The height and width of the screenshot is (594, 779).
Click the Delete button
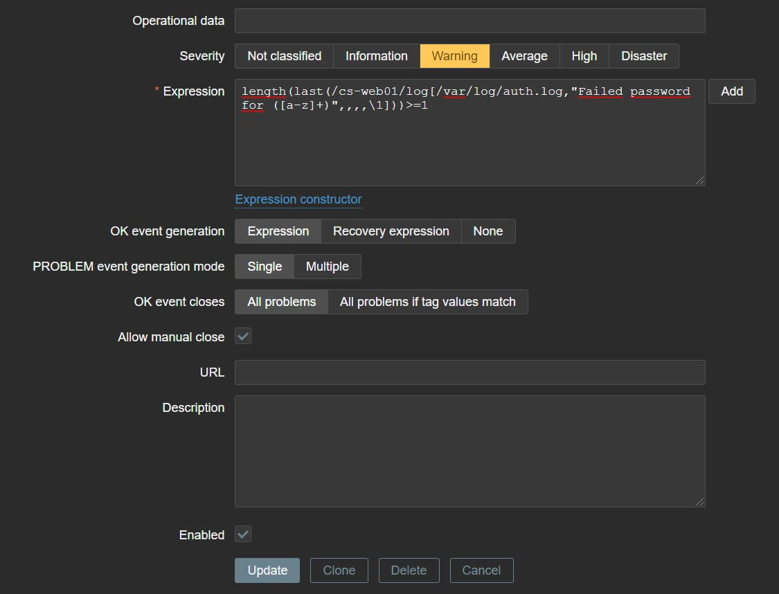(408, 570)
